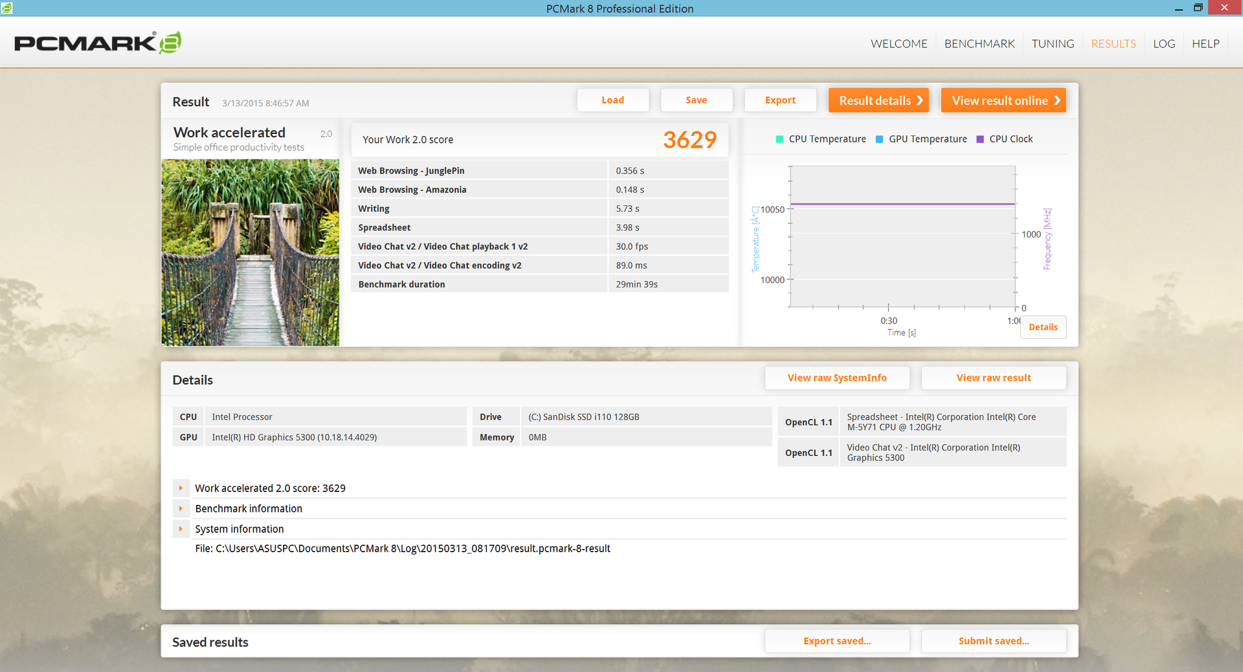Click the CPU Clock legend swatch

point(980,139)
